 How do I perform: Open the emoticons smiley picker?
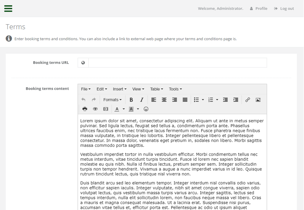tap(146, 109)
